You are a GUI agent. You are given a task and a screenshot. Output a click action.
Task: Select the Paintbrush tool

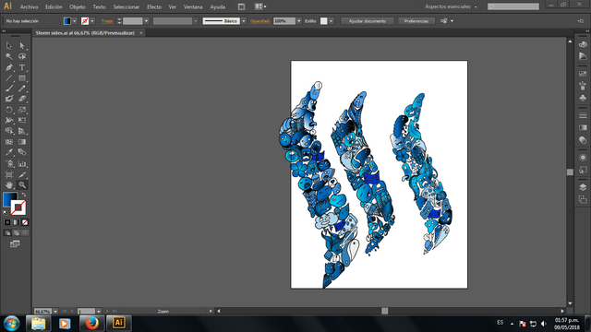9,89
